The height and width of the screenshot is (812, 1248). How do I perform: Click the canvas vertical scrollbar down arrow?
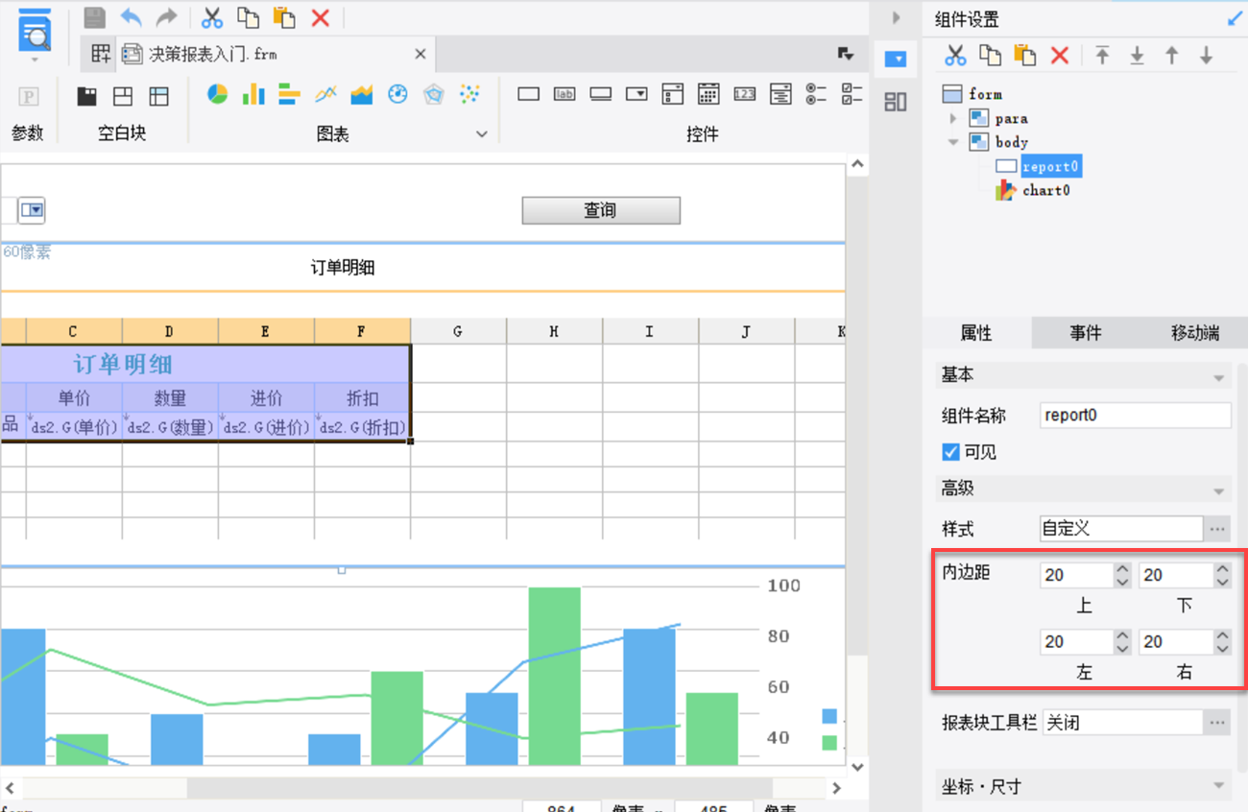click(857, 767)
